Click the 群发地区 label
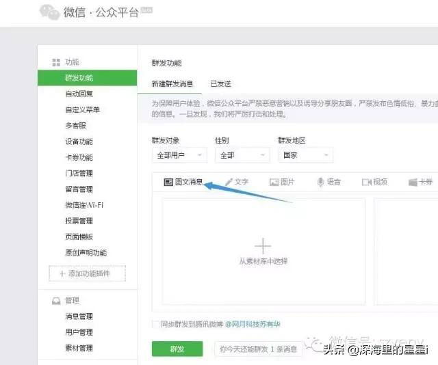438x365 pixels. point(292,140)
